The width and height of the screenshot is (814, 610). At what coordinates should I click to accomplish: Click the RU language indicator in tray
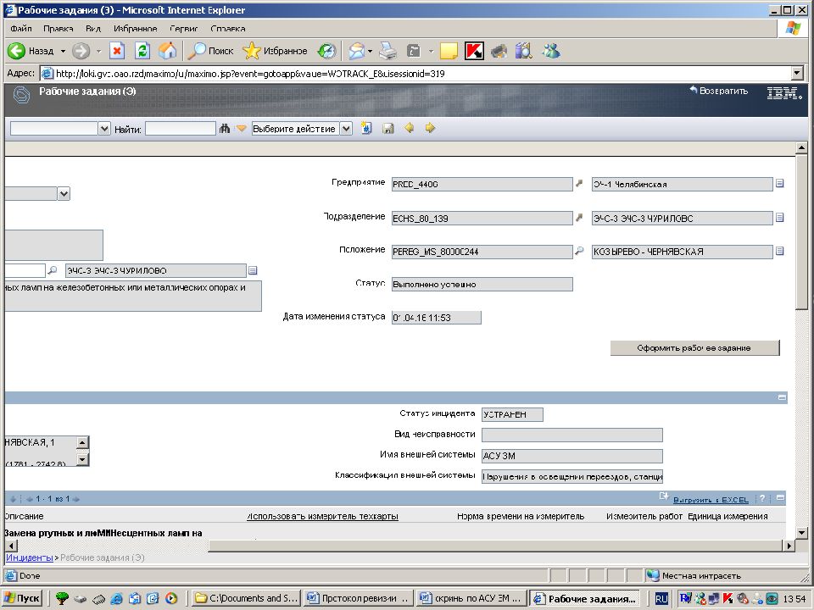(x=661, y=599)
